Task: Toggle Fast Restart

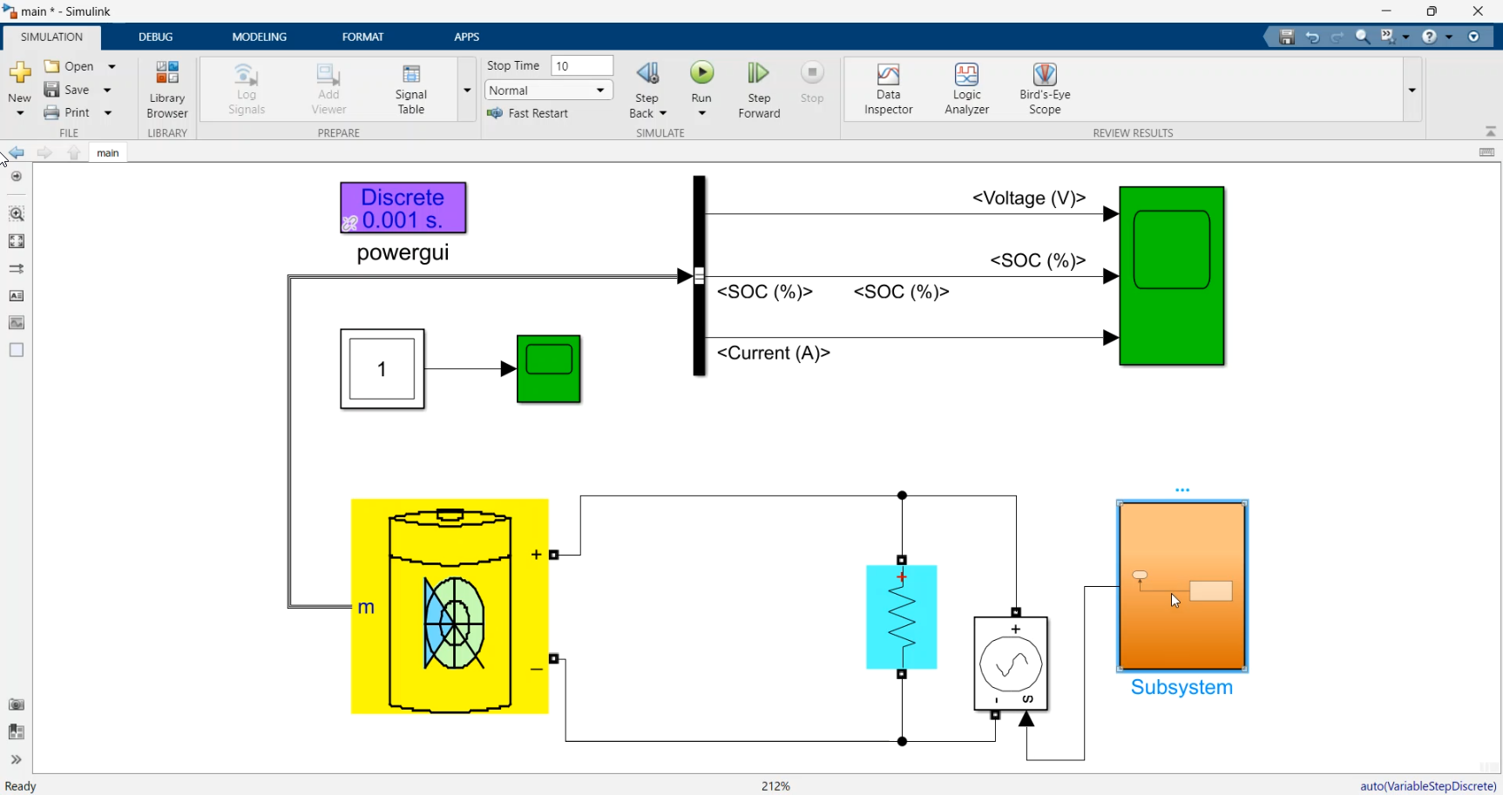Action: coord(528,113)
